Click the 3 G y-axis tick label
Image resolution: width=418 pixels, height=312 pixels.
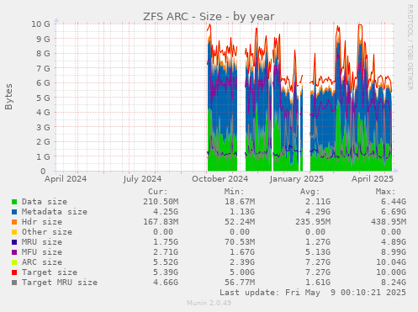[43, 127]
